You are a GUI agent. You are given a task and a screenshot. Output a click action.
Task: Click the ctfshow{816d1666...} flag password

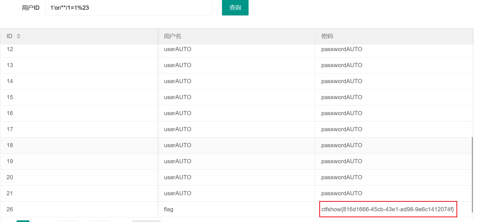(388, 209)
